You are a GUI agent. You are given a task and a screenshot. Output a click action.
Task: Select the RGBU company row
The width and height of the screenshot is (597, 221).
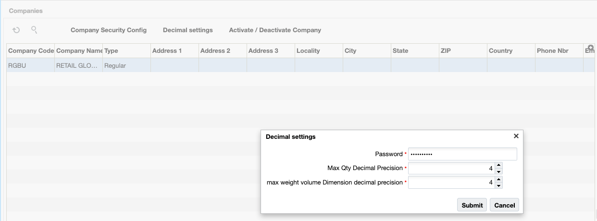[x=31, y=65]
